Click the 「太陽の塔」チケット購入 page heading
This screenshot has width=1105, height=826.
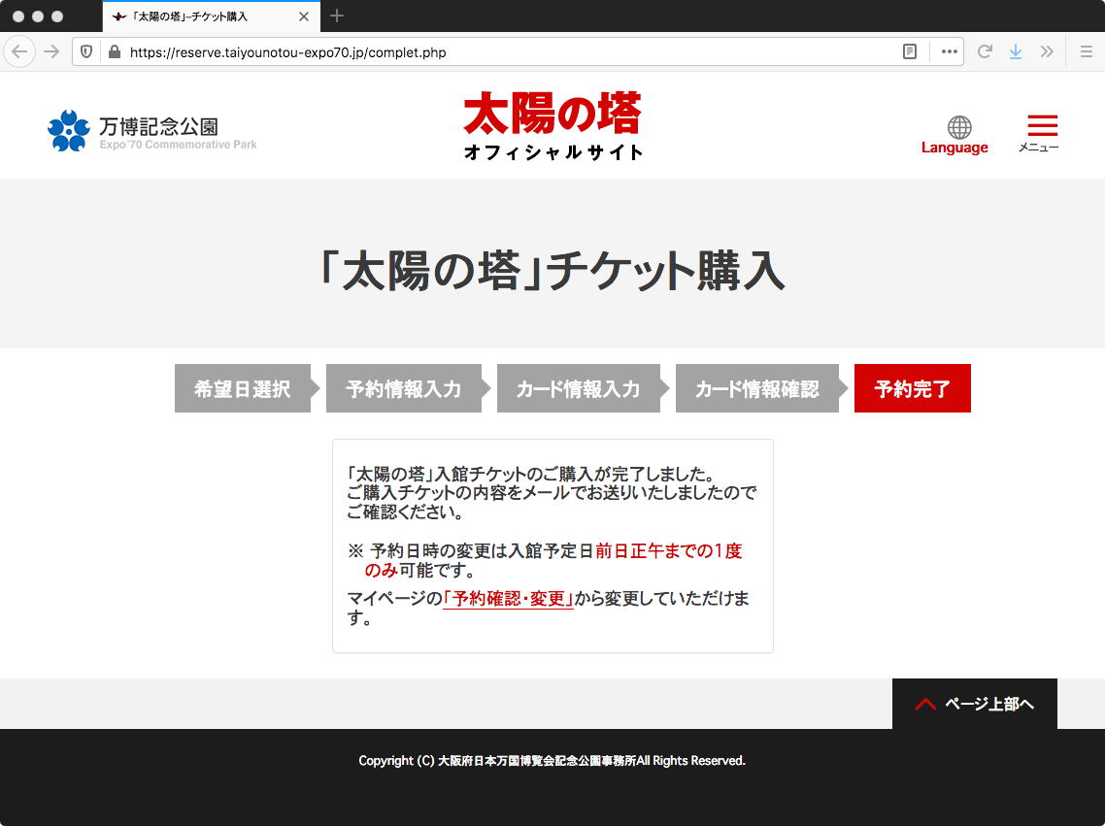point(552,271)
